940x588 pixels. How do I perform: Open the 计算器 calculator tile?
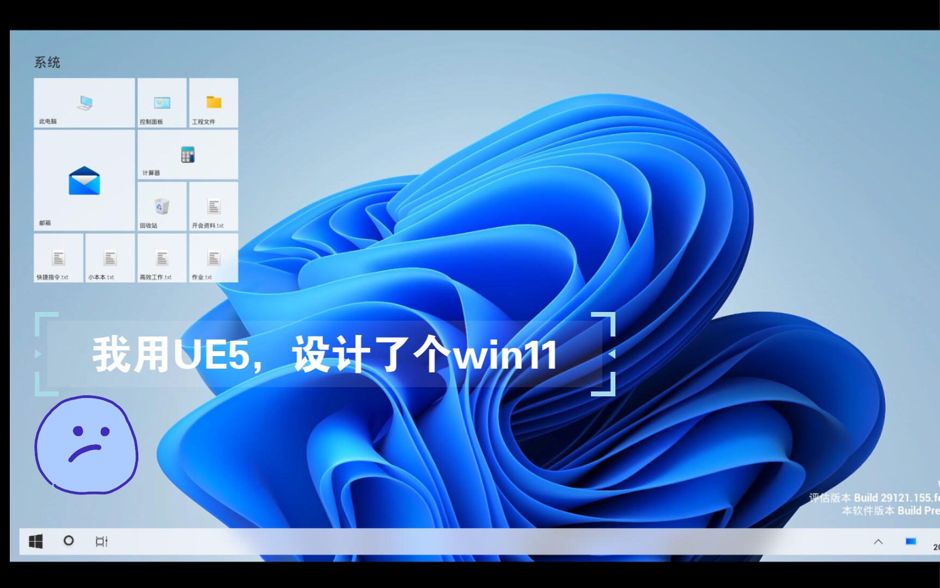188,155
